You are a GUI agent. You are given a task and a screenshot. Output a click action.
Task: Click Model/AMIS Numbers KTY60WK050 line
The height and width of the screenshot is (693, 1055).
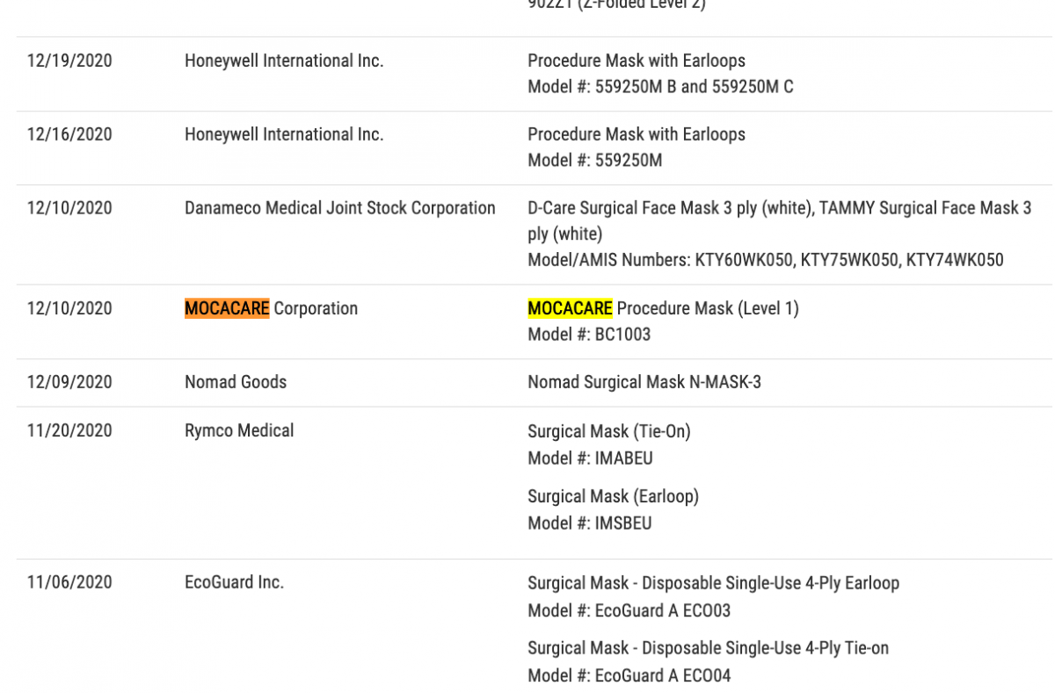click(x=765, y=260)
